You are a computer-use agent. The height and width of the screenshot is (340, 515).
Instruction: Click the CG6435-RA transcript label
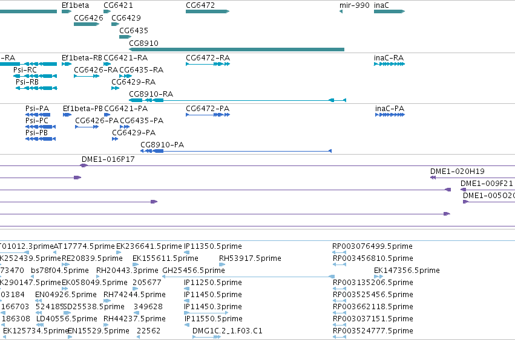tap(141, 70)
